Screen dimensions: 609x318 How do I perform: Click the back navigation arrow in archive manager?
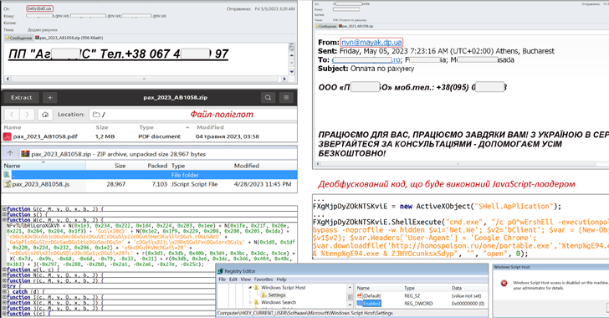[x=12, y=115]
